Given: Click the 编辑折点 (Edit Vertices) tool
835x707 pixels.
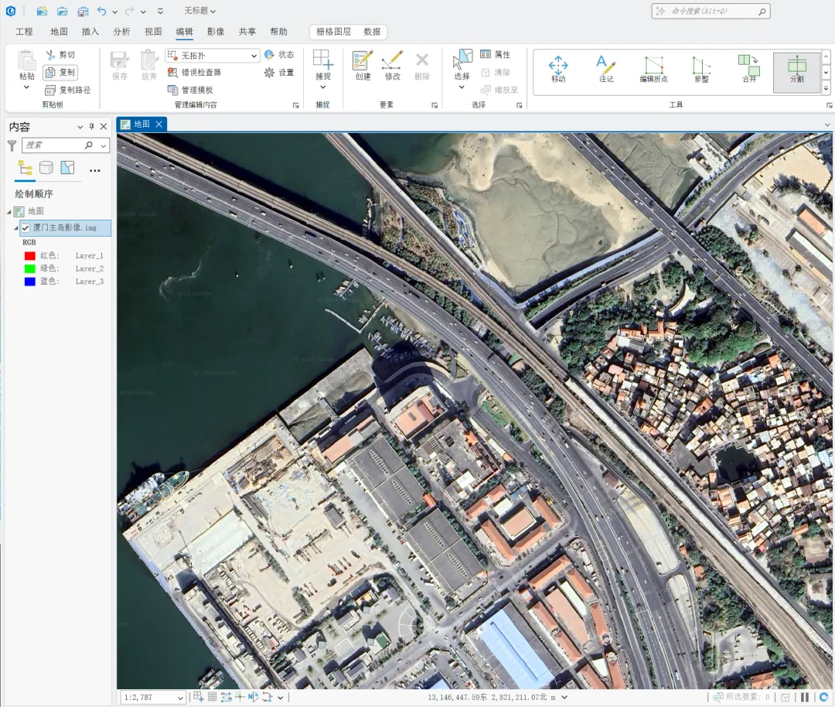Looking at the screenshot, I should (x=653, y=68).
